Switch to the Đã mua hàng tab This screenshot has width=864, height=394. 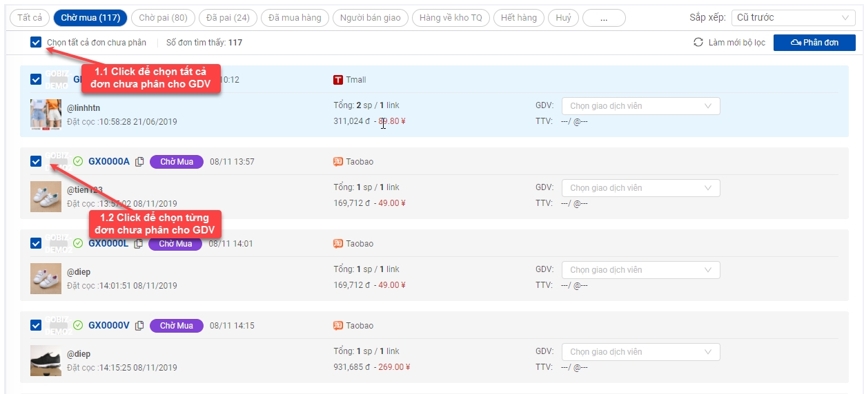click(295, 18)
